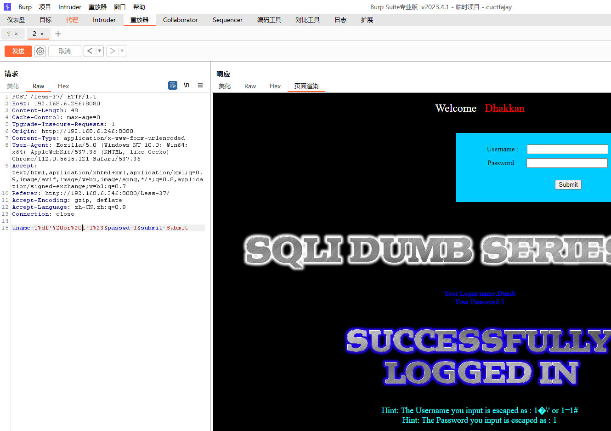Click the Username input field

pos(567,149)
